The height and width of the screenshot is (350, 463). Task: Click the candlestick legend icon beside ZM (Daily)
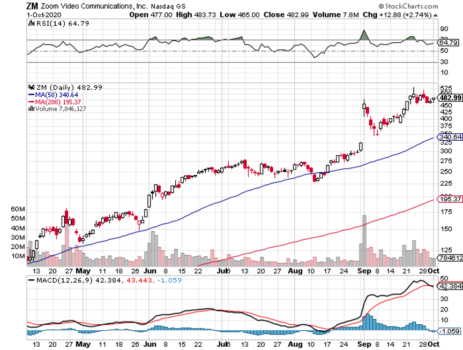[x=31, y=87]
